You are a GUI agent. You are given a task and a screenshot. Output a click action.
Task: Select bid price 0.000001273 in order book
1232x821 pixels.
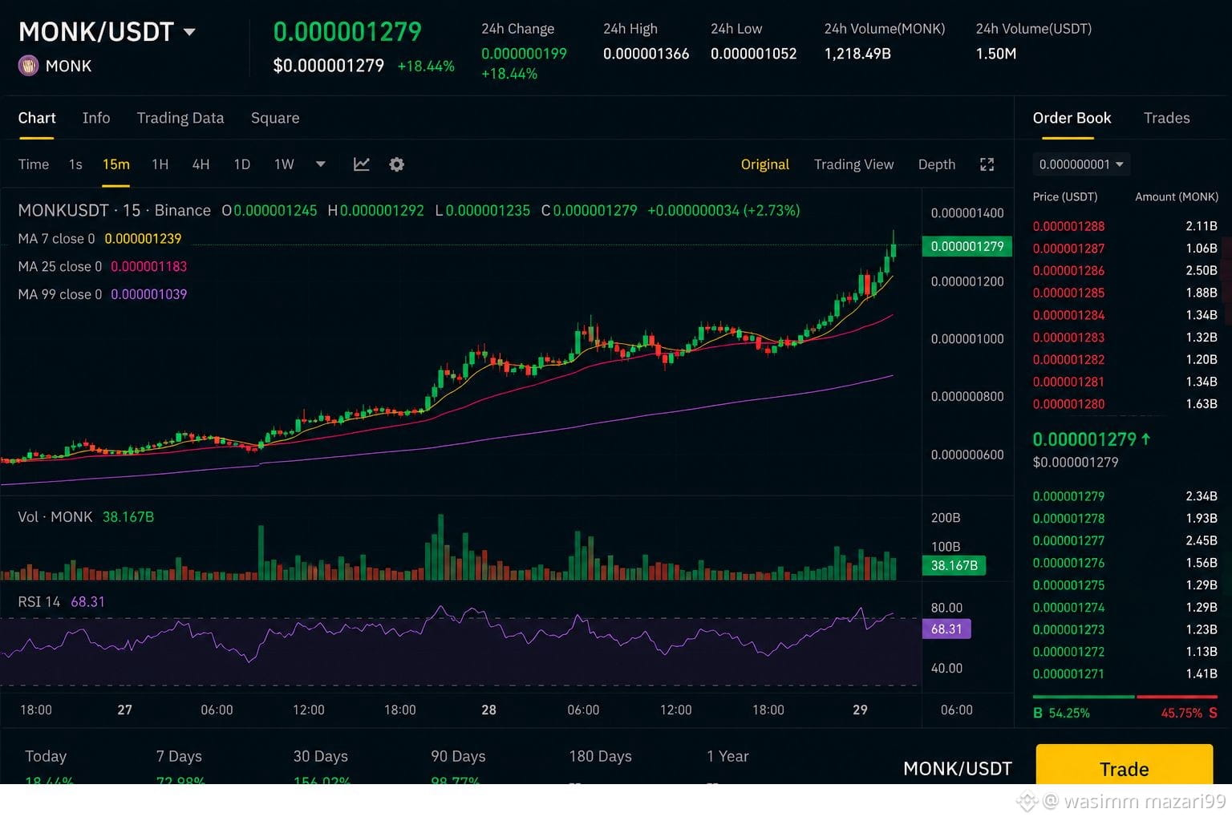[x=1068, y=629]
